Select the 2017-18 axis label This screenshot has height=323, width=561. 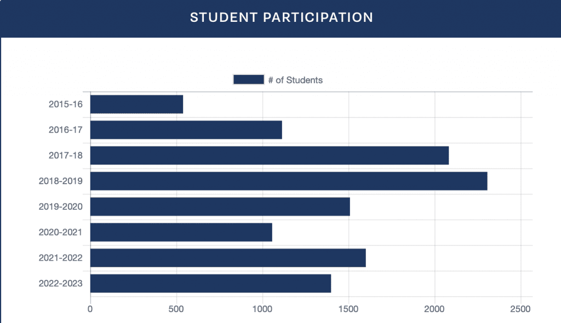pyautogui.click(x=65, y=156)
